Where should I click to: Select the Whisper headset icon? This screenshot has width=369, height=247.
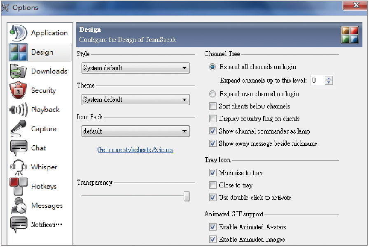19,167
